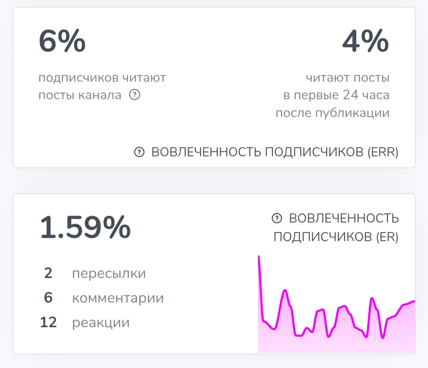The height and width of the screenshot is (368, 428).
Task: Tap the tooltip icon after подписчиков читают text
Action: (x=135, y=94)
